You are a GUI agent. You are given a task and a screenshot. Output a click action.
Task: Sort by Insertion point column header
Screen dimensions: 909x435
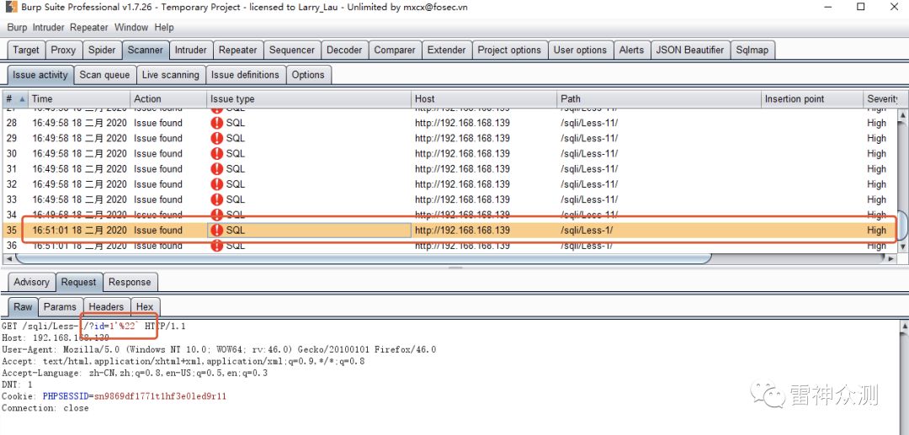[x=812, y=99]
